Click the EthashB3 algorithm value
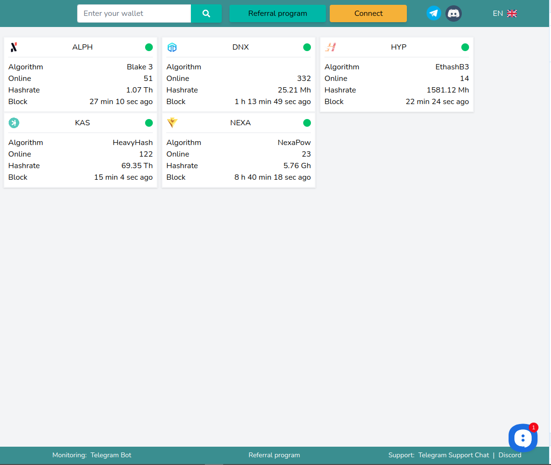Screen dimensions: 551x465 [452, 66]
